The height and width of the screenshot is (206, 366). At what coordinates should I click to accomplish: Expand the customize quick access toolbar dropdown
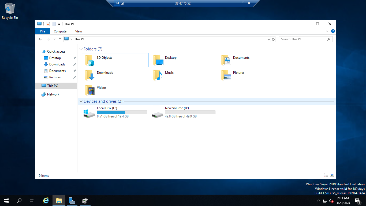click(x=59, y=24)
